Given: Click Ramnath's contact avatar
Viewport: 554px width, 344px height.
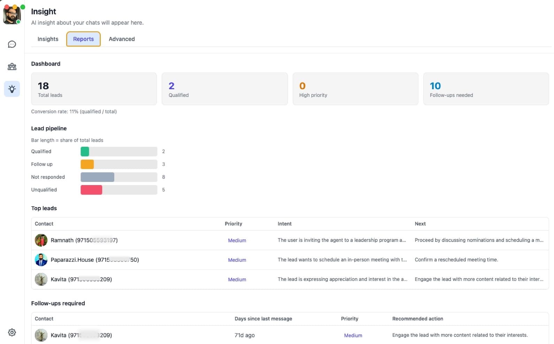Looking at the screenshot, I should coord(41,240).
